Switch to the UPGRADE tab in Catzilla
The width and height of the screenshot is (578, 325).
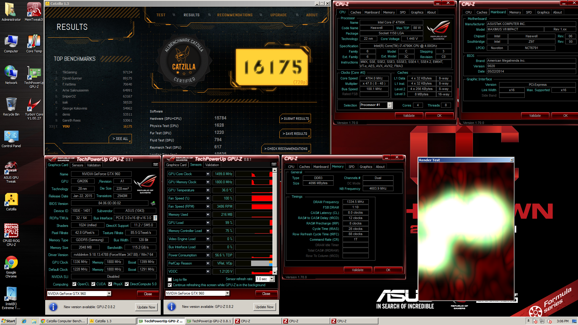tap(278, 15)
